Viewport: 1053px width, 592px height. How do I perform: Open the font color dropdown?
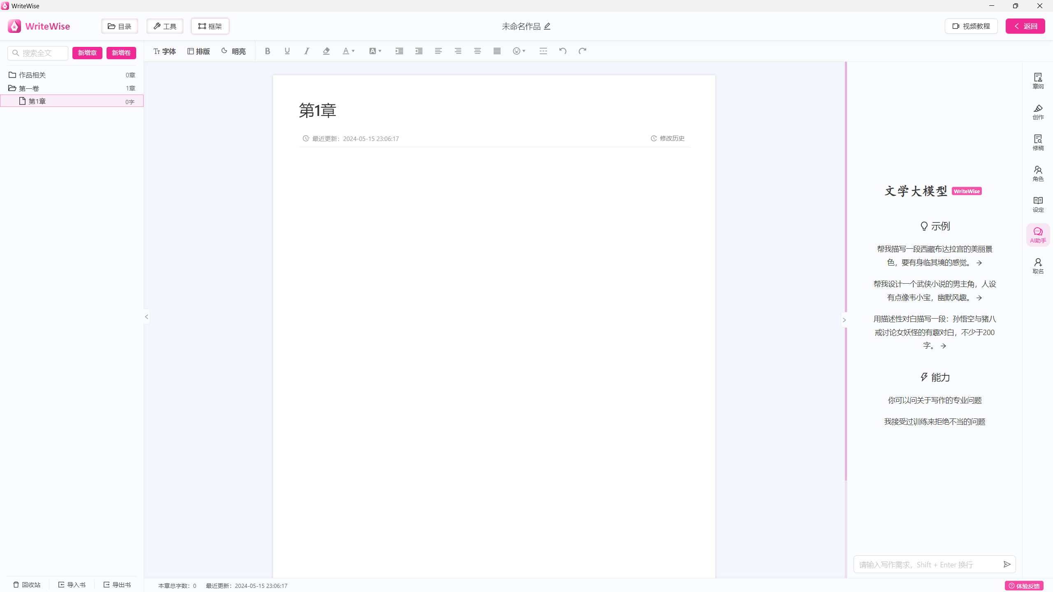pos(348,51)
